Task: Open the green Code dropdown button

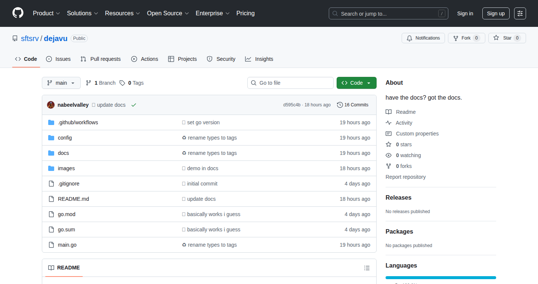Action: [356, 83]
